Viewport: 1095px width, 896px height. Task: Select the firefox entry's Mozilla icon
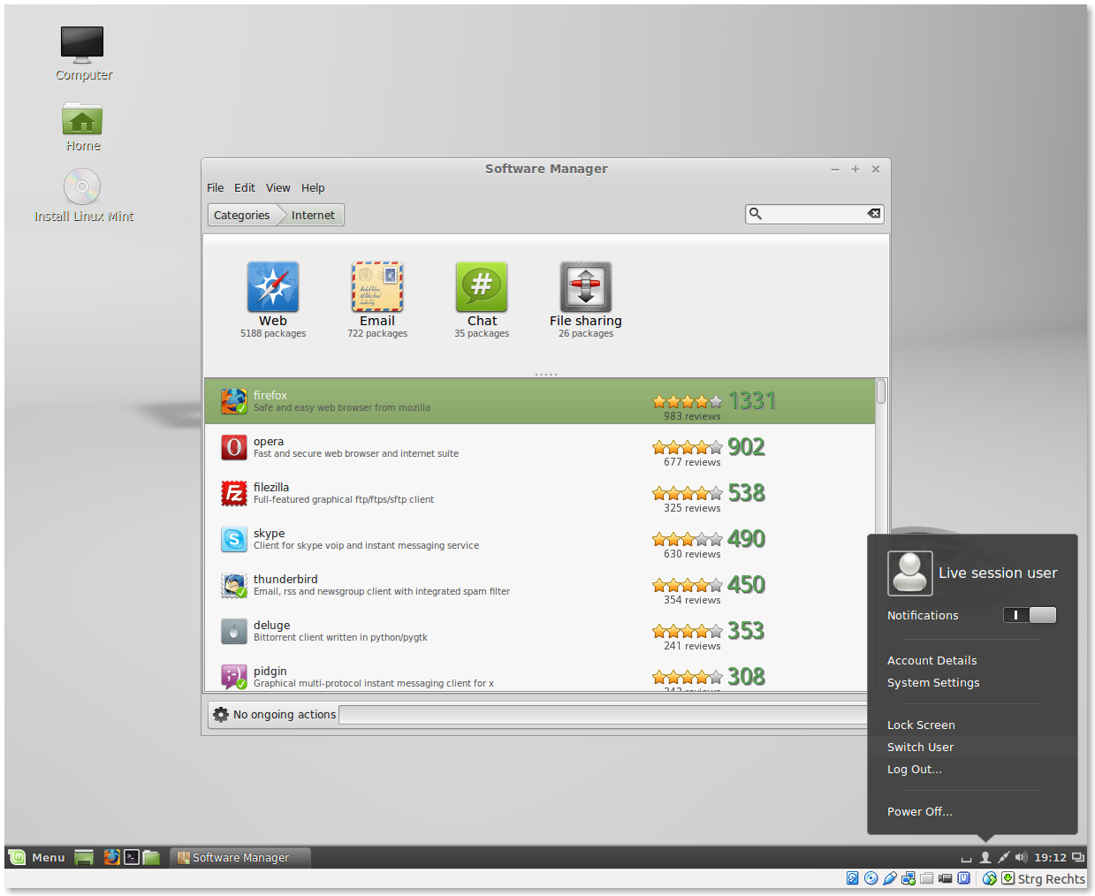pos(233,400)
